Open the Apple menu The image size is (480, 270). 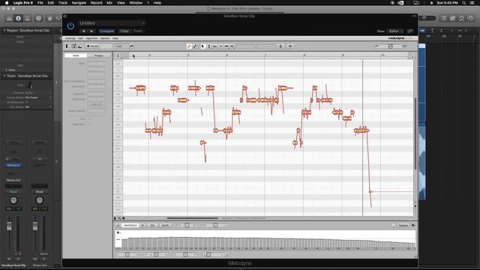tap(7, 3)
